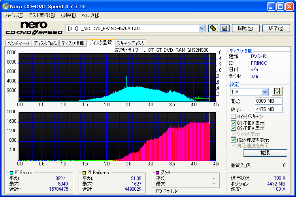Click the PI Errors 平均 value 882.41

62,178
